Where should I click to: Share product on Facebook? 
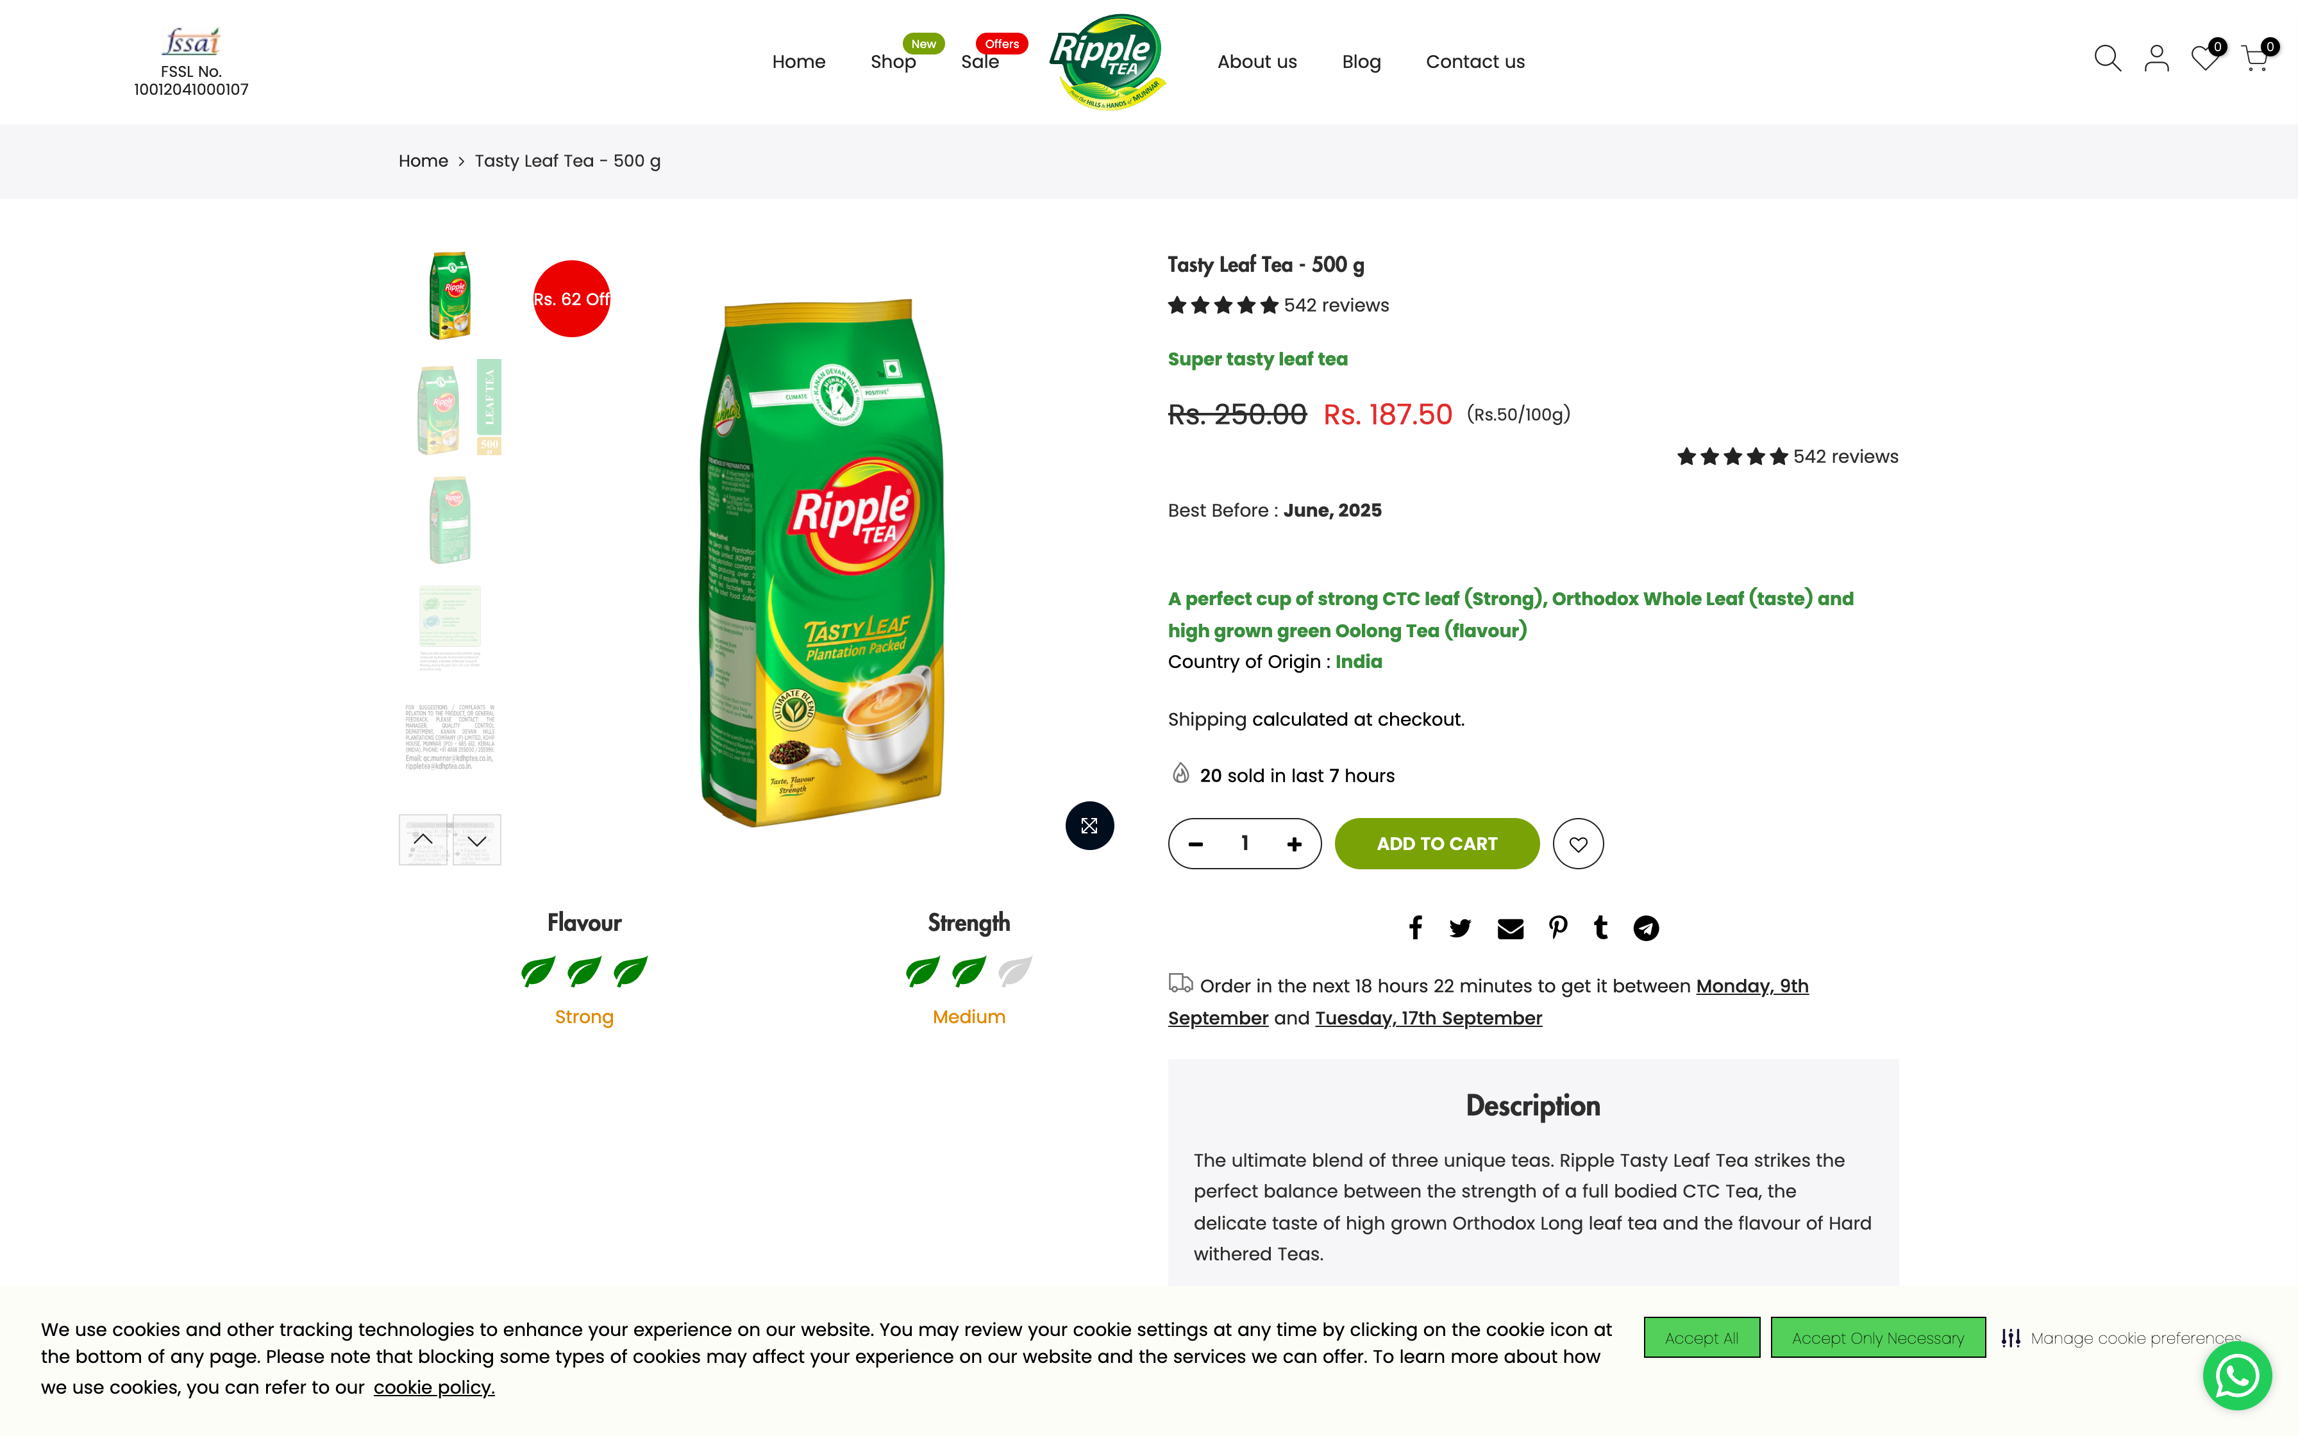[1415, 928]
